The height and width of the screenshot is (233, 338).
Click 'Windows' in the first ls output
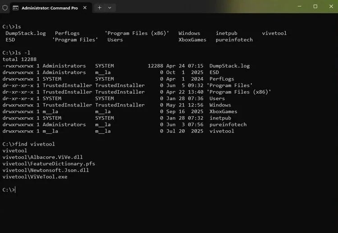189,33
